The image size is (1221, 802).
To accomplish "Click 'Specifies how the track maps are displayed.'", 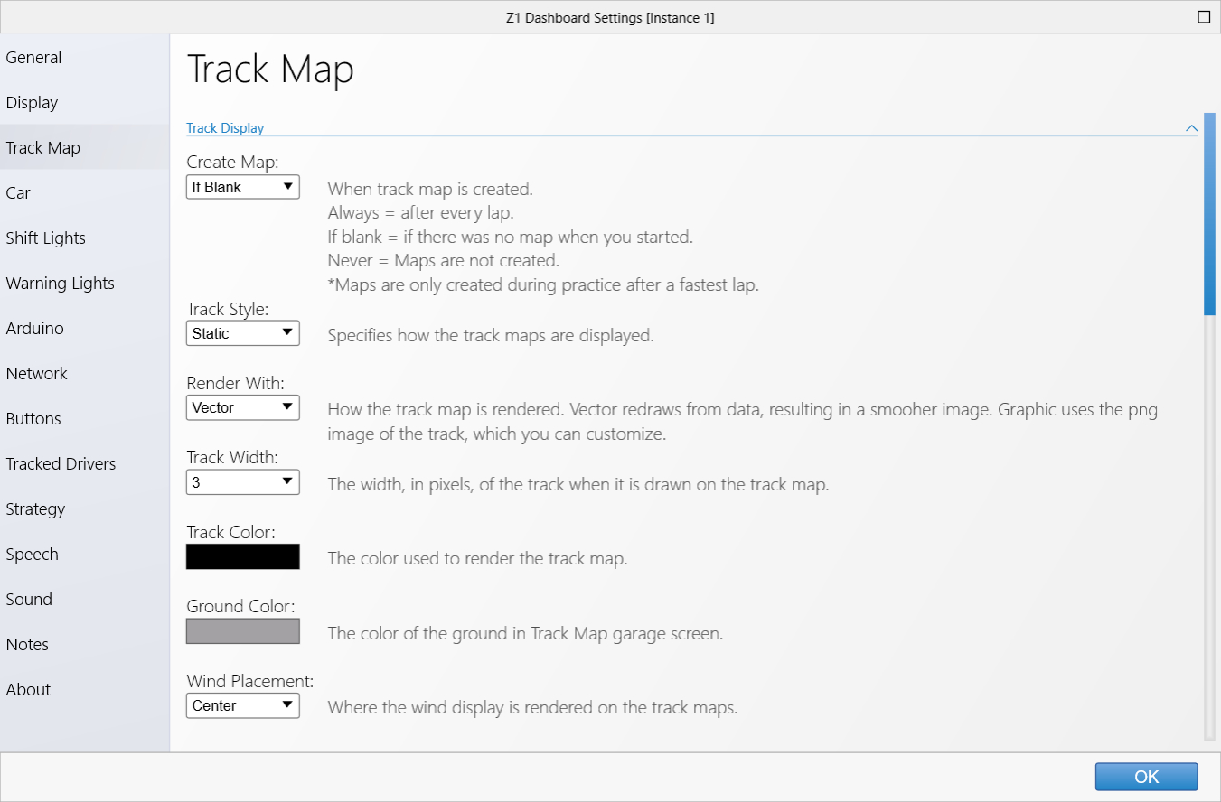I will [x=490, y=336].
